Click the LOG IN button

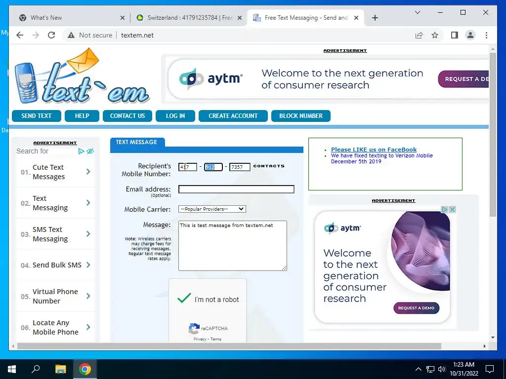click(x=175, y=115)
